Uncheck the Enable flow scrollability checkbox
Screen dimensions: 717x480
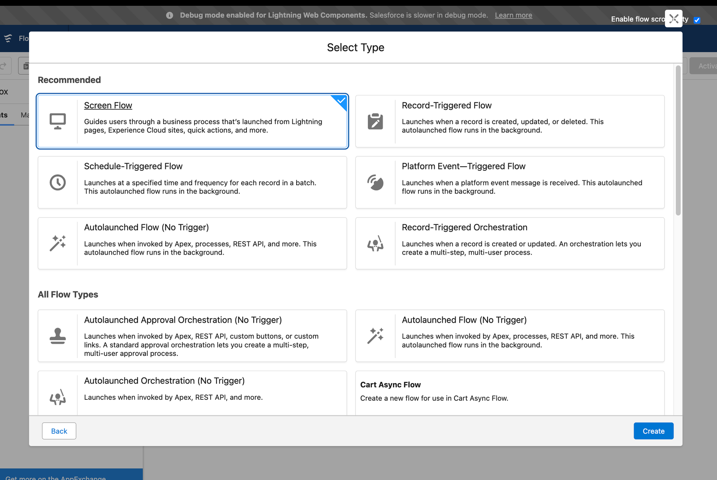pyautogui.click(x=697, y=20)
